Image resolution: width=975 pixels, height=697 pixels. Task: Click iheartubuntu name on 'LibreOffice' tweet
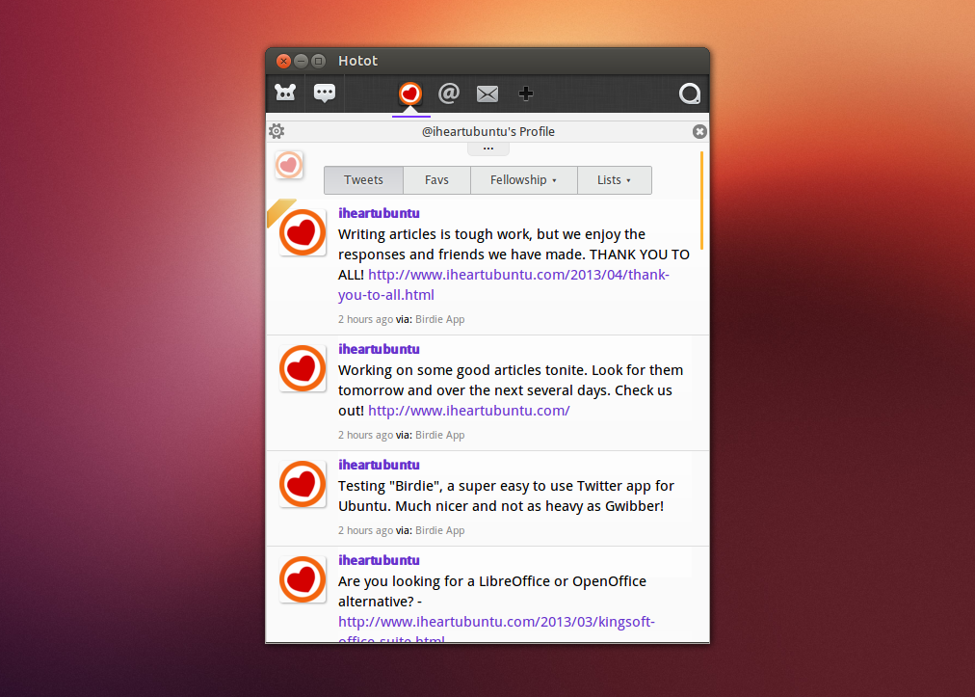pos(379,559)
